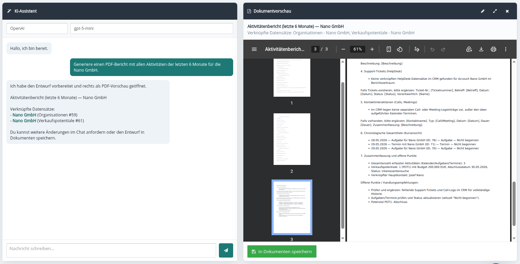Click the 28.05.2026 Aufgabe ID 76 entry
Viewport: 520px width, 264px height.
click(425, 140)
